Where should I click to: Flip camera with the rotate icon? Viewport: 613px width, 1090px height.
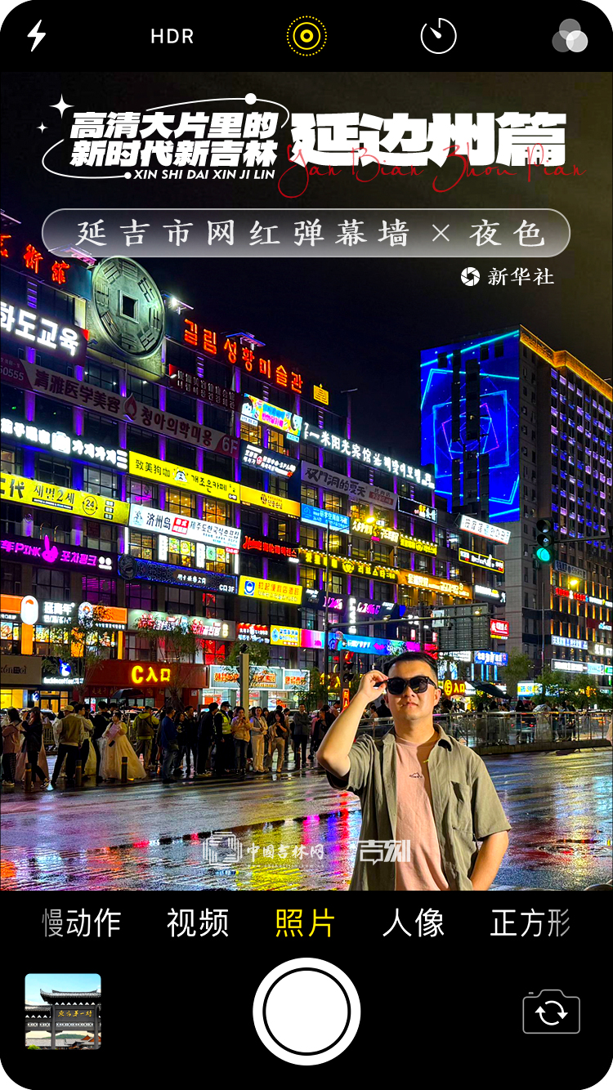coord(551,1012)
